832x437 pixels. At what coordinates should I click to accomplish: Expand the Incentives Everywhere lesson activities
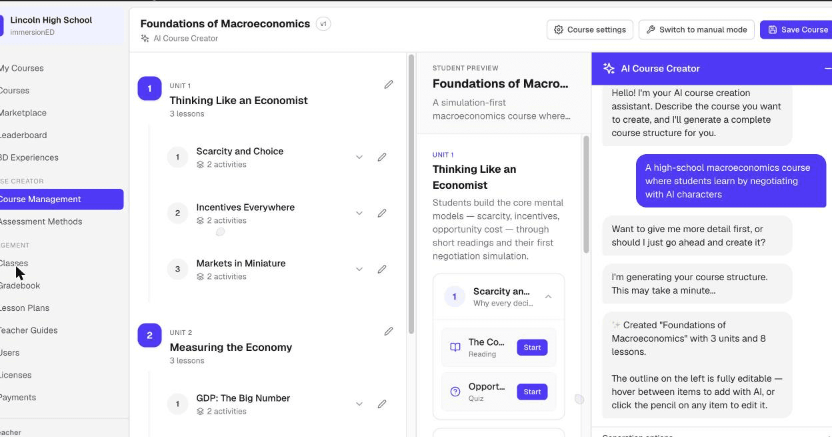pos(359,213)
